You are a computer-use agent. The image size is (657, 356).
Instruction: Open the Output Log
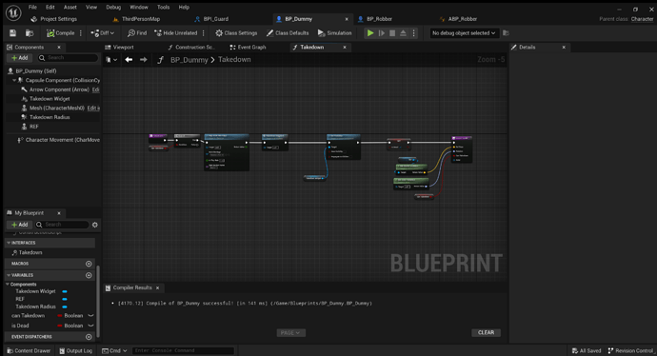coord(75,351)
